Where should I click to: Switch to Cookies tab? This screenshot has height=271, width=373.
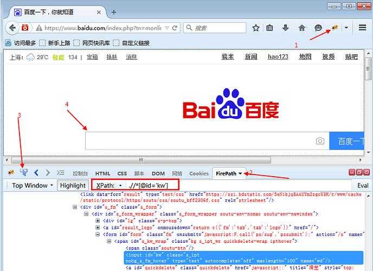tap(199, 173)
